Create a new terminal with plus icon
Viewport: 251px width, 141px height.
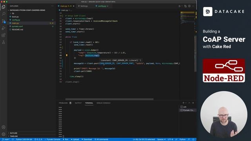tap(184, 103)
